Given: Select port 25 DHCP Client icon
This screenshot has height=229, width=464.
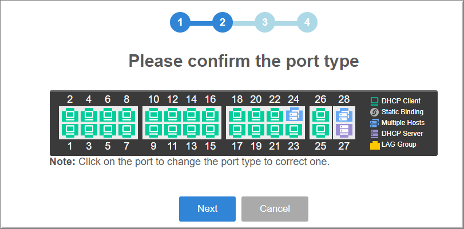Looking at the screenshot, I should point(320,130).
